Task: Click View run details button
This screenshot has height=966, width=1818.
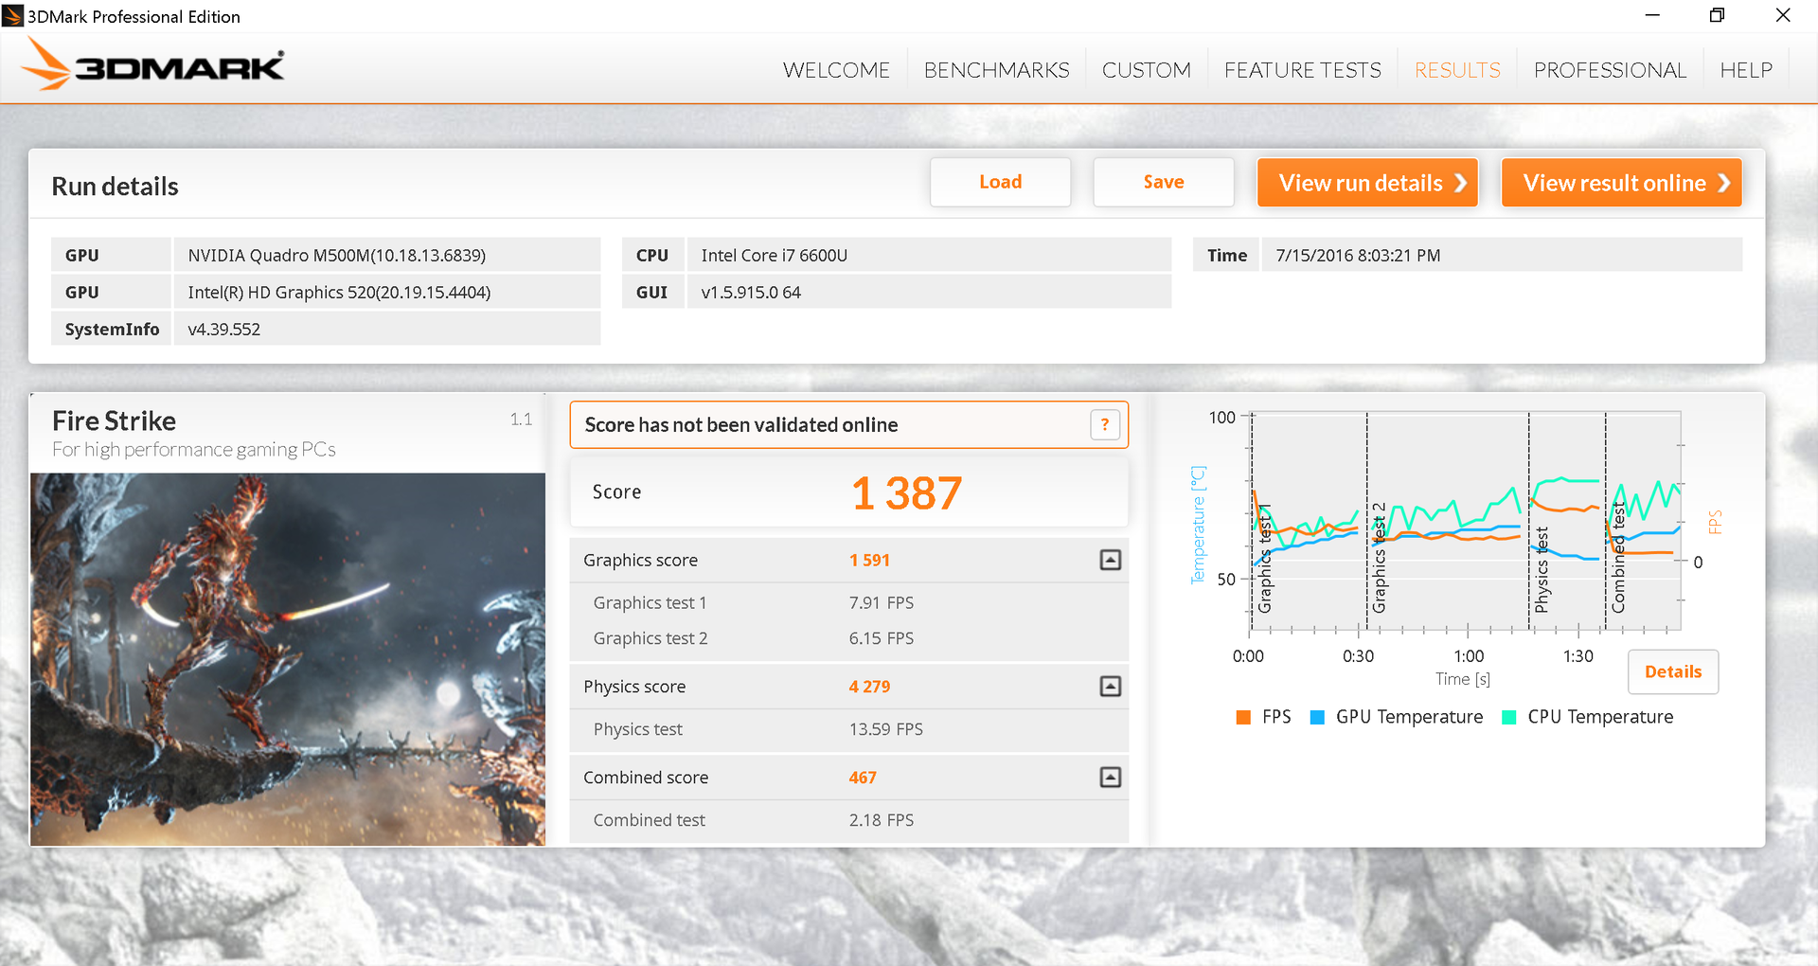Action: tap(1367, 182)
